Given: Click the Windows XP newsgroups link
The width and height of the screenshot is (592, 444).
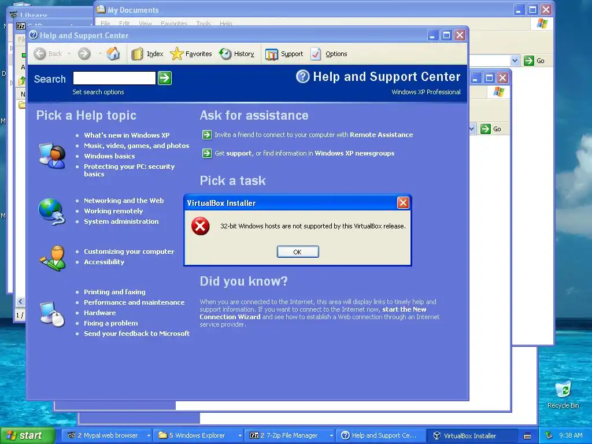Looking at the screenshot, I should (x=354, y=153).
